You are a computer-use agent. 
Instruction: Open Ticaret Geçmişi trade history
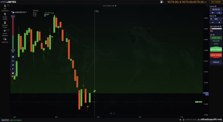tap(5, 16)
